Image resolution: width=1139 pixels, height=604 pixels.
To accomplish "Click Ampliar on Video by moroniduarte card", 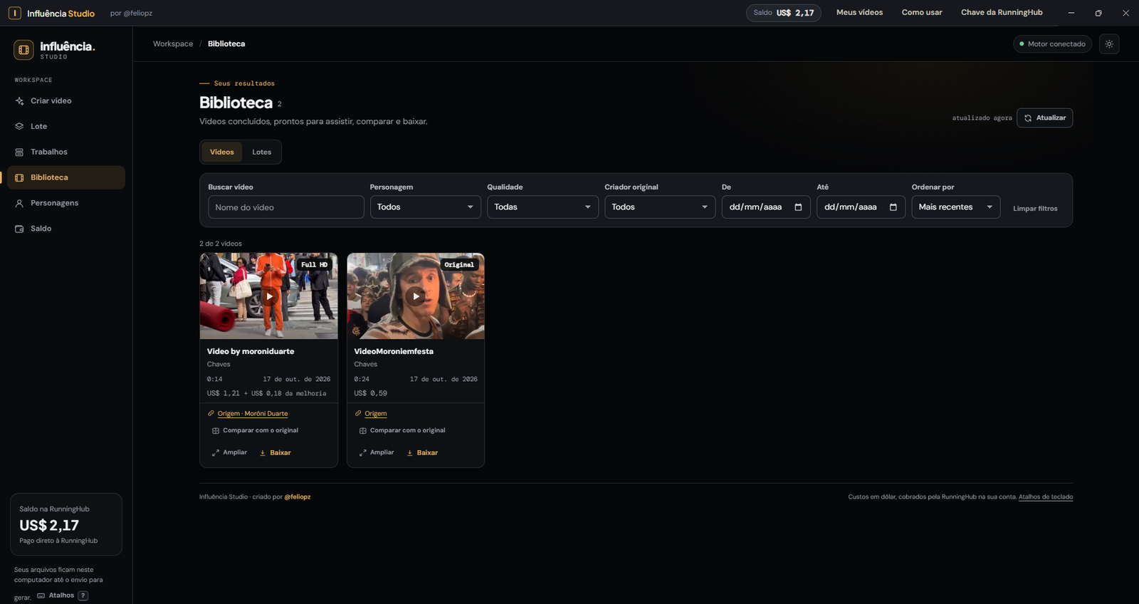I will (x=230, y=453).
